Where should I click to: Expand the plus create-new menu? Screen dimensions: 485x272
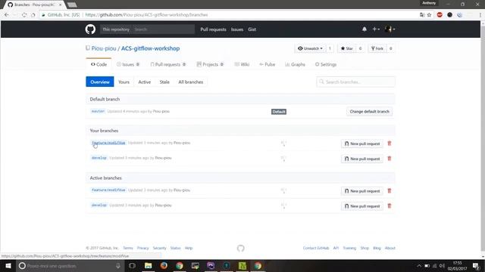coord(376,29)
